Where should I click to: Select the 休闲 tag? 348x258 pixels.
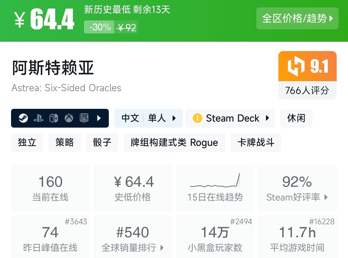click(296, 118)
